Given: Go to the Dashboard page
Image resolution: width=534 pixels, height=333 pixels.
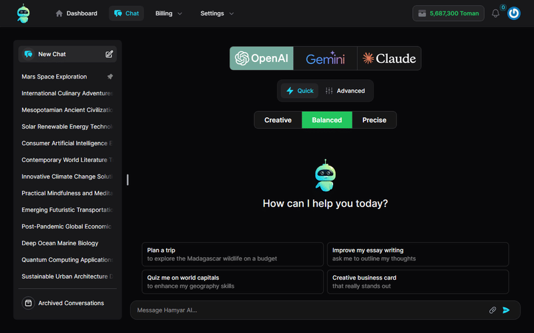Looking at the screenshot, I should coord(76,13).
